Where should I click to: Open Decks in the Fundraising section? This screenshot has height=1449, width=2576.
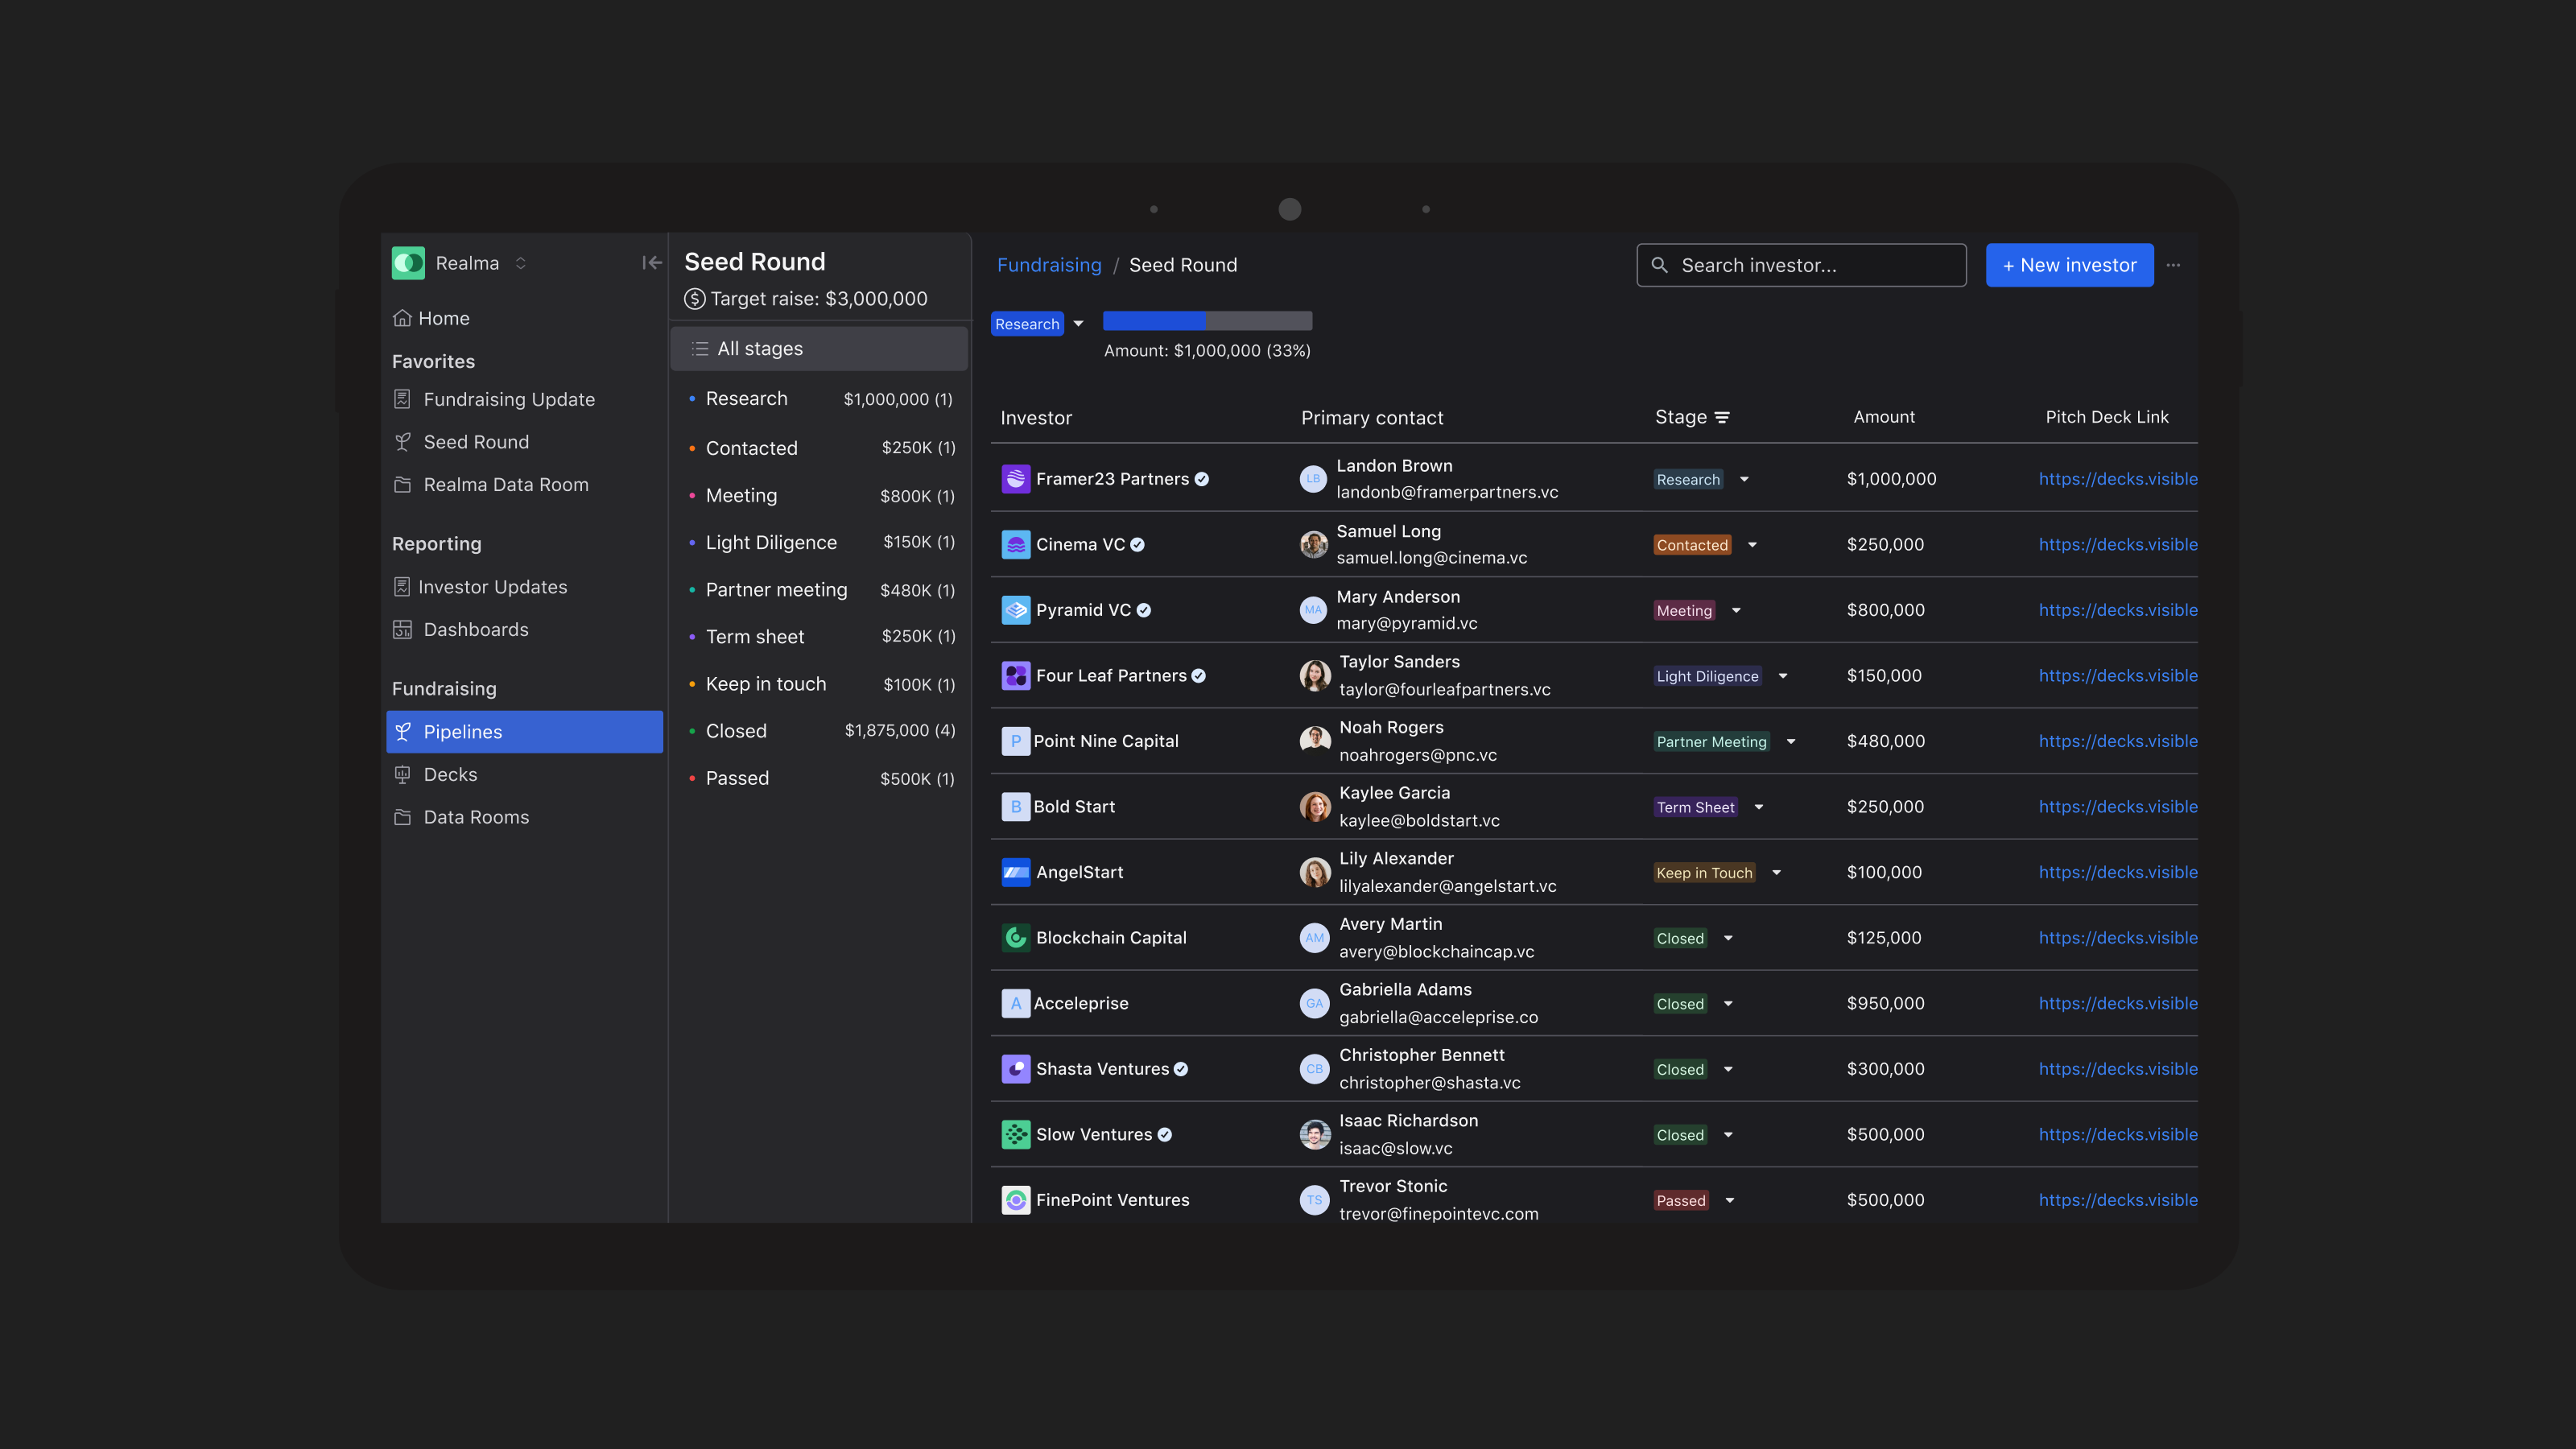click(450, 774)
